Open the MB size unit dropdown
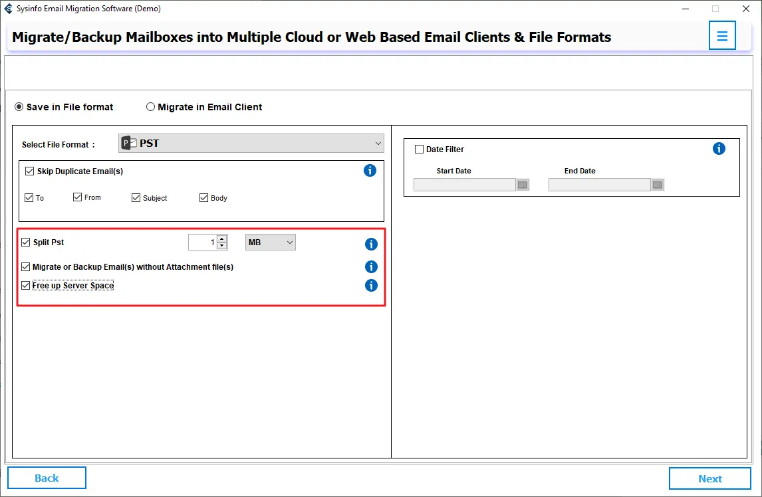 tap(271, 243)
